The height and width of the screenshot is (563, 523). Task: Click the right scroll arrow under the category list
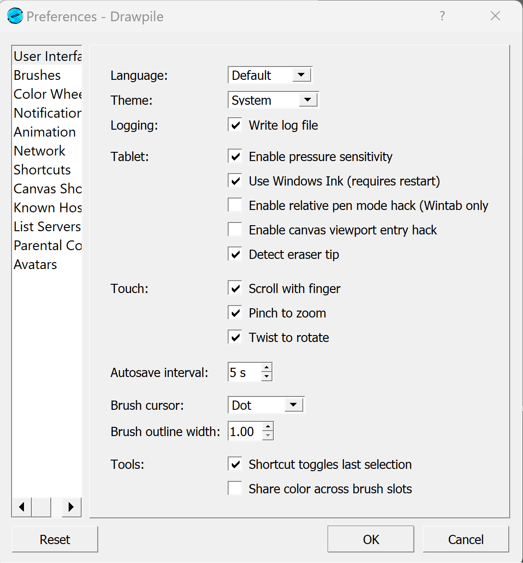(x=71, y=507)
